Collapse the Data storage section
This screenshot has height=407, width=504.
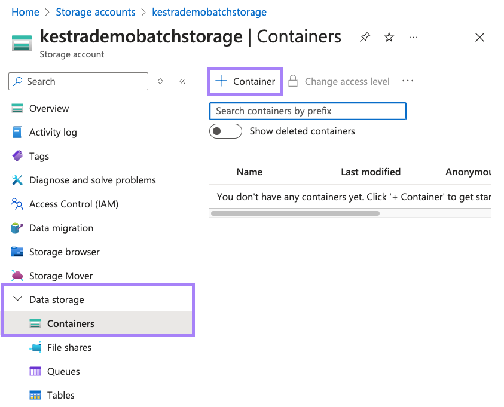(x=17, y=299)
